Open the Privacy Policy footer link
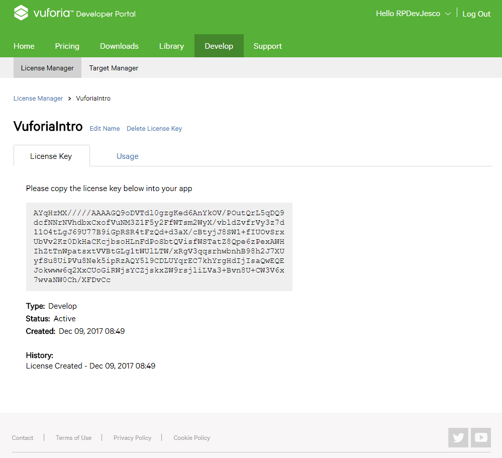502x458 pixels. click(x=132, y=438)
